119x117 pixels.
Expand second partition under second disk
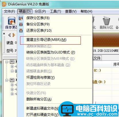point(12,89)
